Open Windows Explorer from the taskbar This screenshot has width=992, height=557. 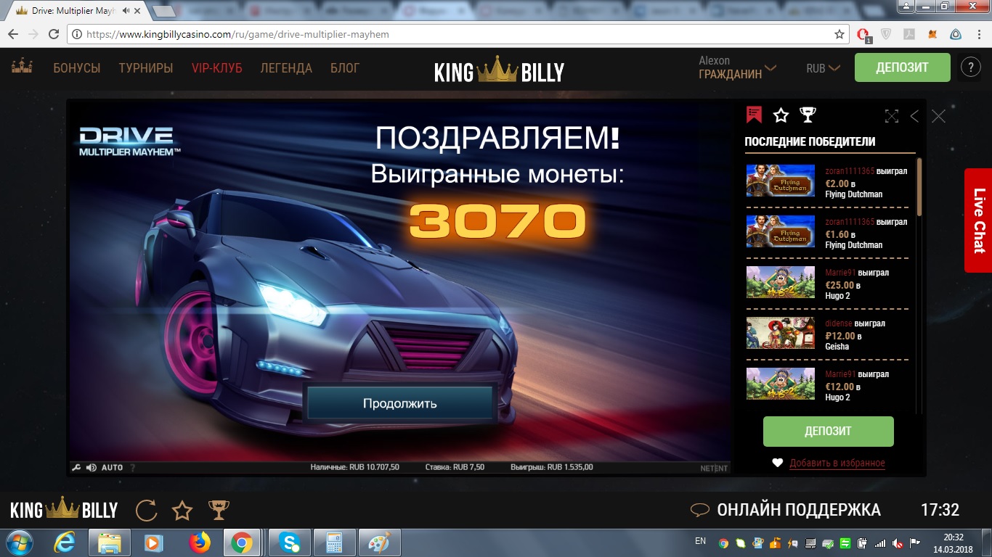(109, 542)
